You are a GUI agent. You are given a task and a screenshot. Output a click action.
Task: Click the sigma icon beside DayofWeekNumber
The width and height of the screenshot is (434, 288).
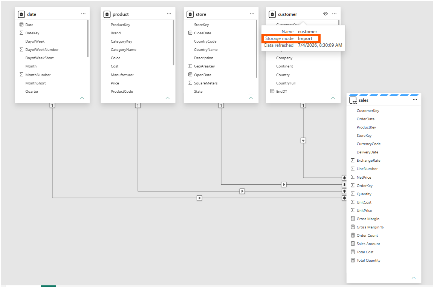pyautogui.click(x=21, y=49)
